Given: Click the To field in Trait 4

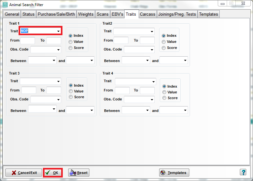Looking at the screenshot, I should tap(147, 90).
